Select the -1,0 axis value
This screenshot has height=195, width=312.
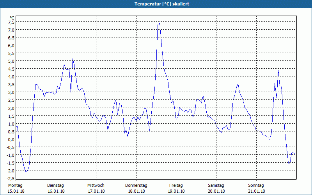(x=11, y=155)
